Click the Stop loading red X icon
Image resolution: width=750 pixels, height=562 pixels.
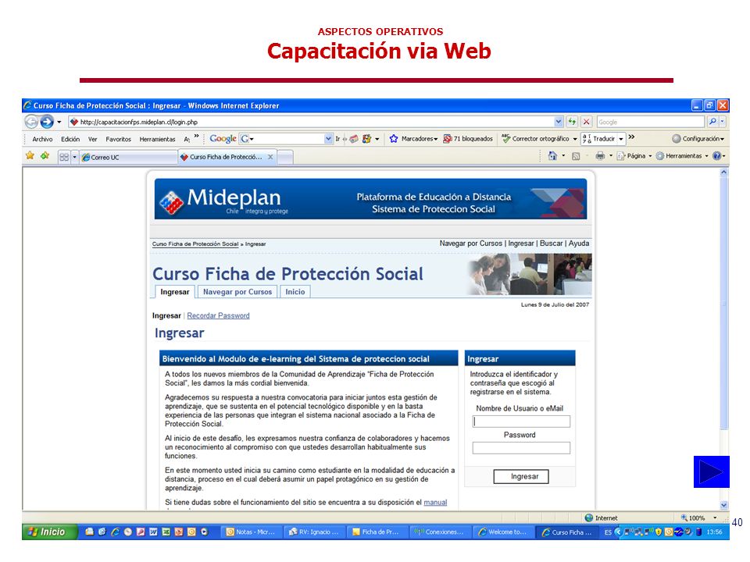pos(587,122)
